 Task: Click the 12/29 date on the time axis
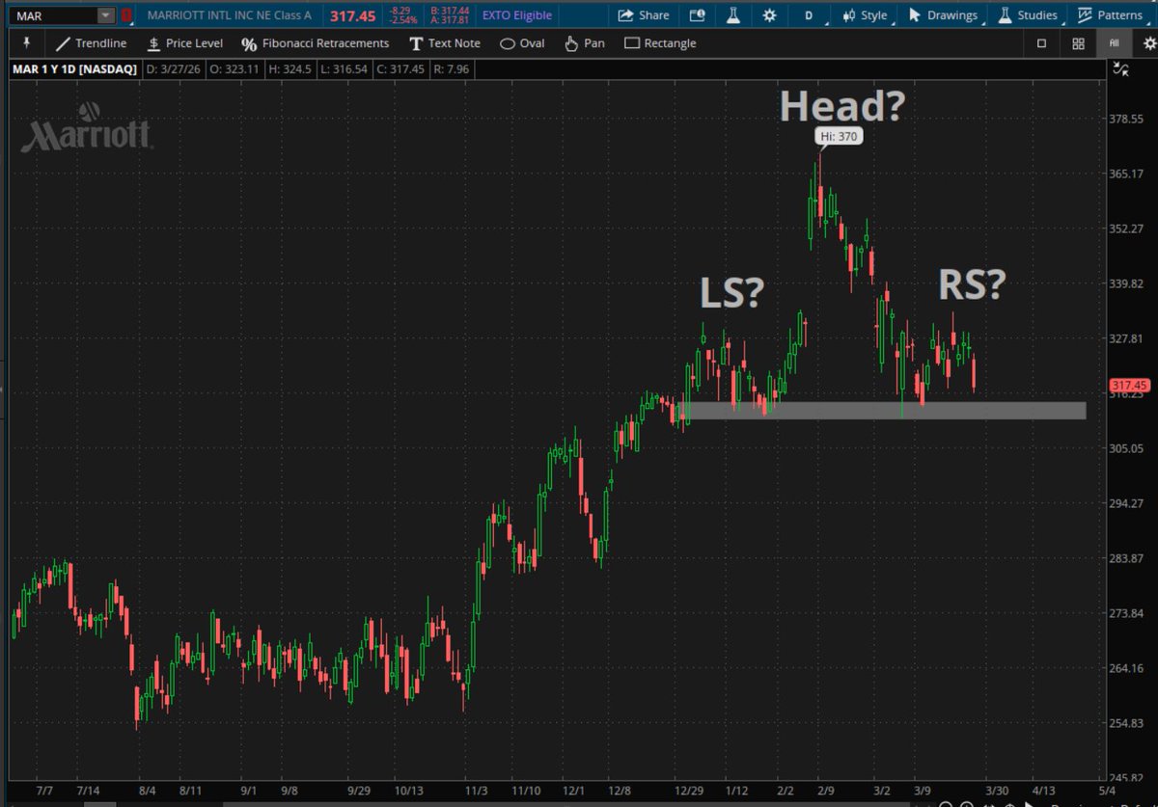(x=689, y=789)
